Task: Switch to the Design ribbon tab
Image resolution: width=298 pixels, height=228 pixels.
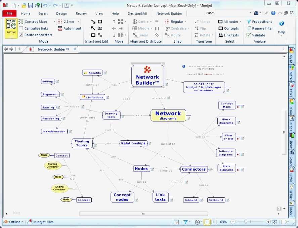Action: pyautogui.click(x=61, y=13)
